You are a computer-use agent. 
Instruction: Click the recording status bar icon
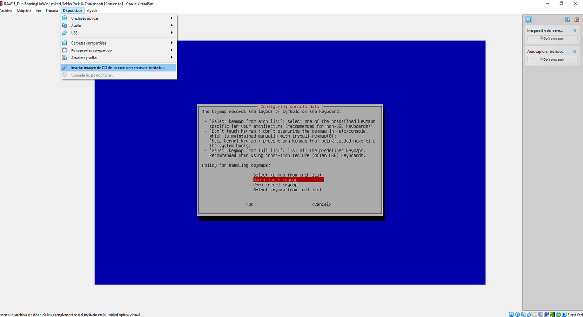click(x=547, y=314)
